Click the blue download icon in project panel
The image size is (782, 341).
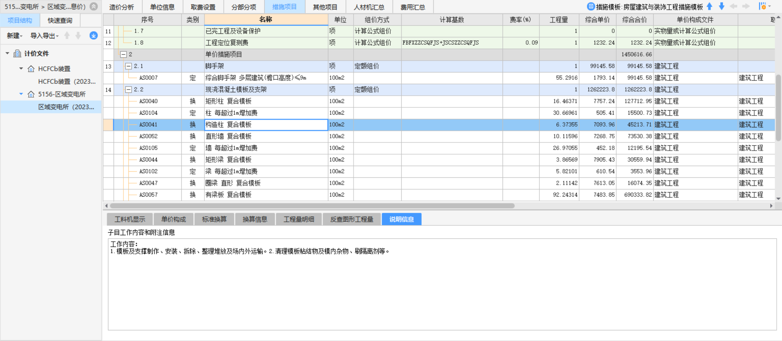tap(94, 35)
